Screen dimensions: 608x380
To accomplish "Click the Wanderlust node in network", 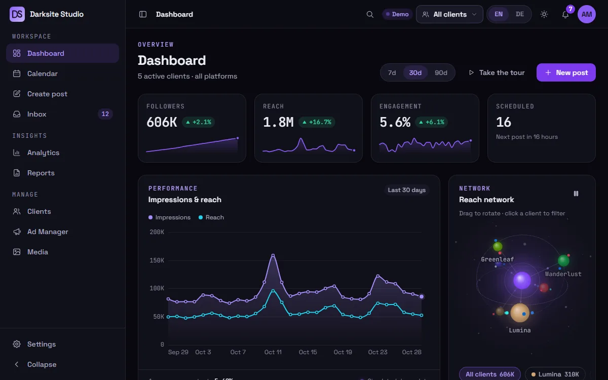I will (563, 261).
